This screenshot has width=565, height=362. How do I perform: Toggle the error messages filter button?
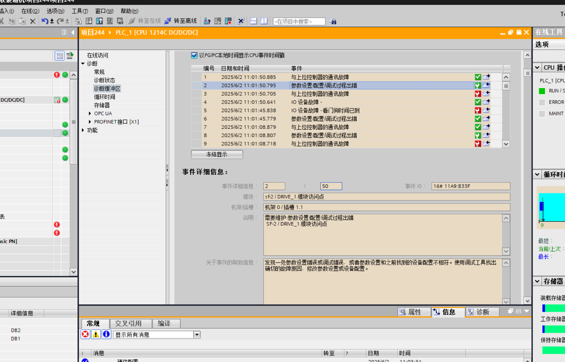(85, 334)
